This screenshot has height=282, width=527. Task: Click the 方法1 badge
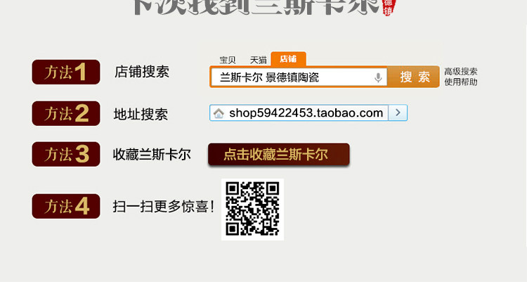(66, 72)
